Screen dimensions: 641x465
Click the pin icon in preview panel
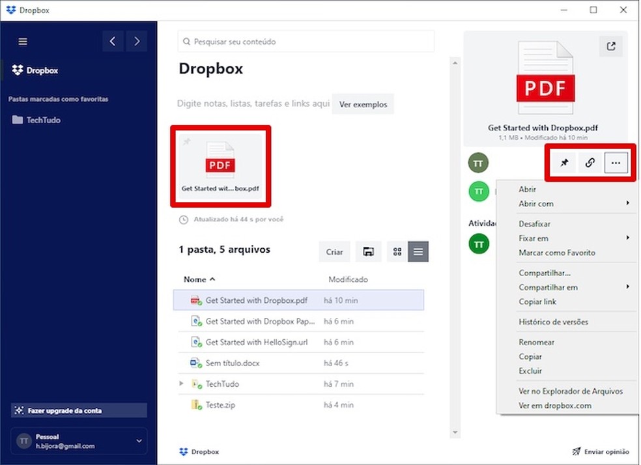[x=564, y=163]
